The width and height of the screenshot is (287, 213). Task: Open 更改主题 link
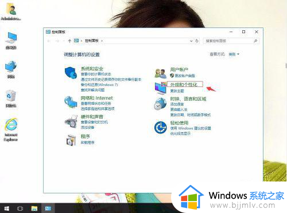[x=177, y=91]
